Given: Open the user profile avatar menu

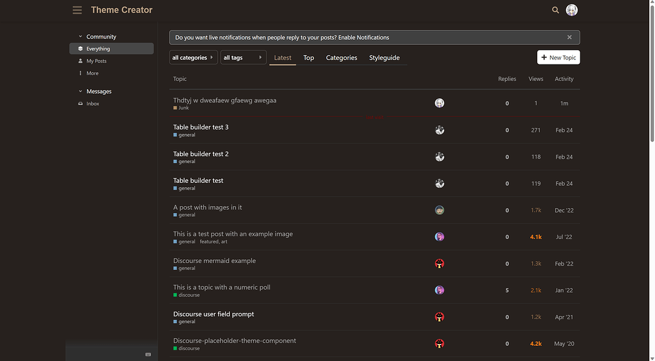Looking at the screenshot, I should pos(571,10).
